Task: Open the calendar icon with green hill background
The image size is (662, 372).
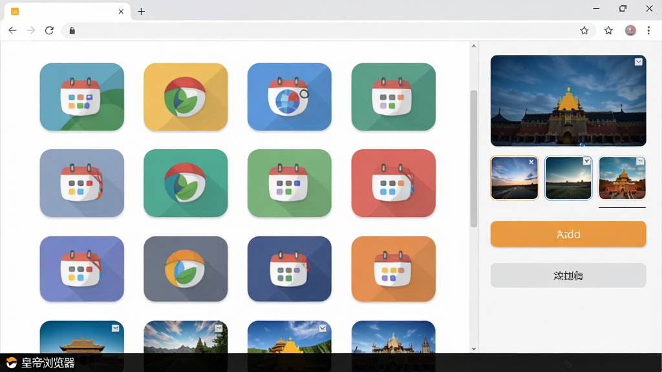Action: click(82, 97)
